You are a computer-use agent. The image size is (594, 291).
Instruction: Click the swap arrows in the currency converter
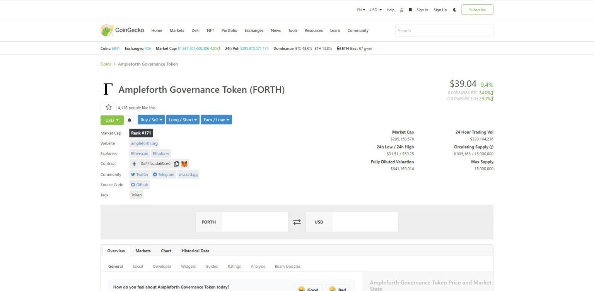[297, 221]
